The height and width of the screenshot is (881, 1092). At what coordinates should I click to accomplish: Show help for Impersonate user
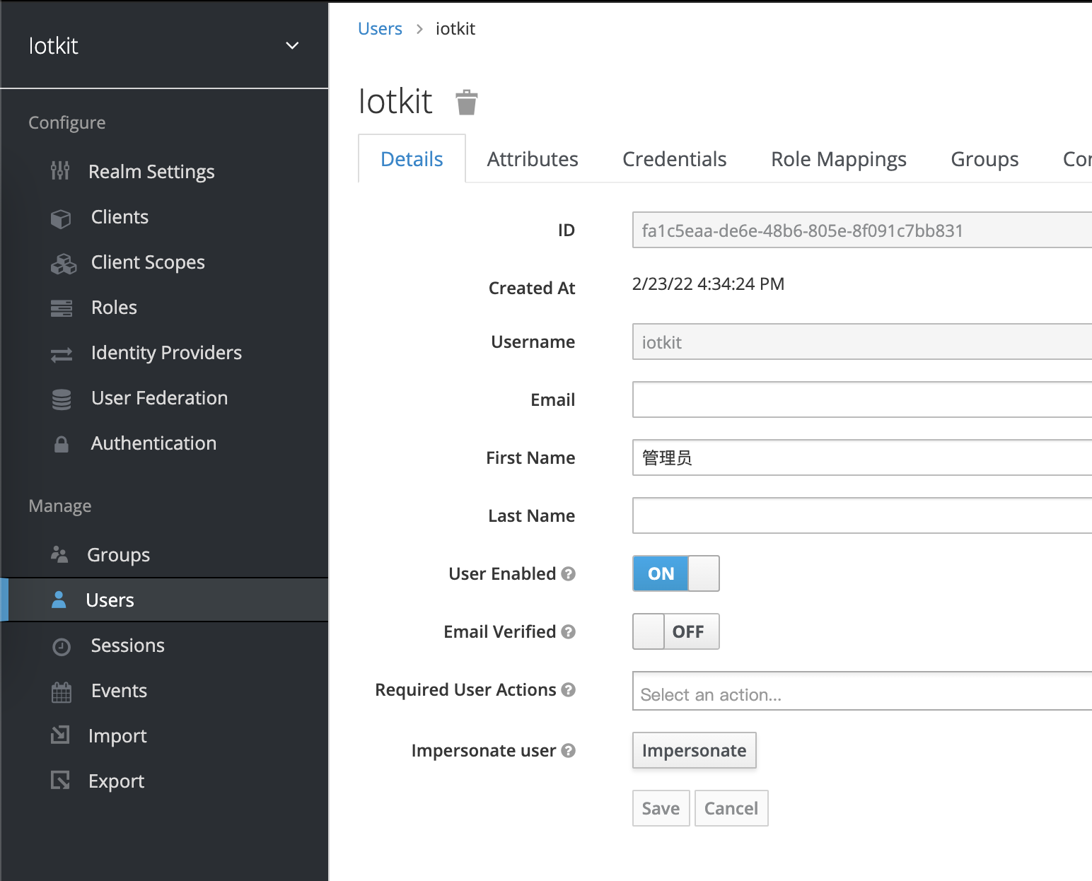click(x=568, y=750)
